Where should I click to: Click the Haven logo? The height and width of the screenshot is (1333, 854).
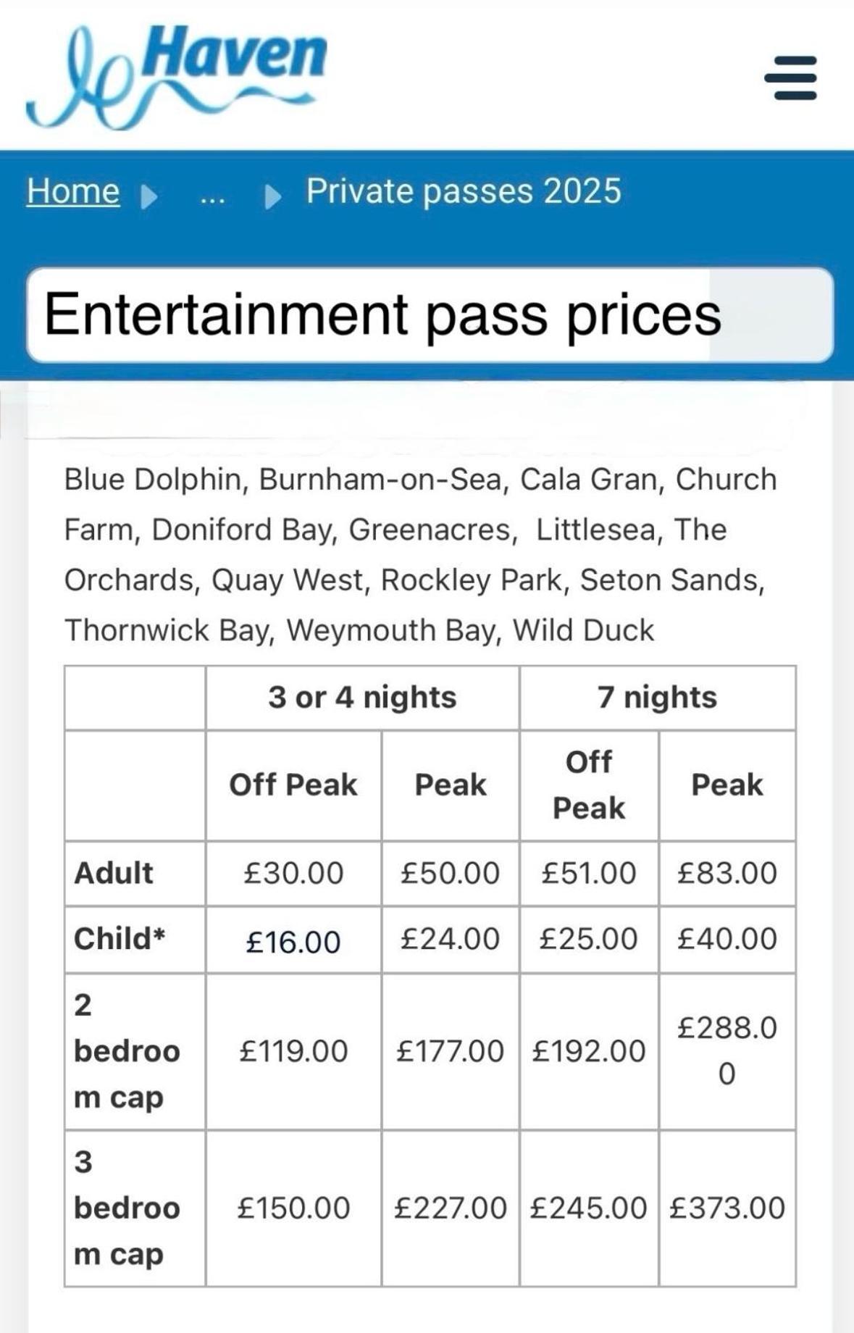point(177,75)
